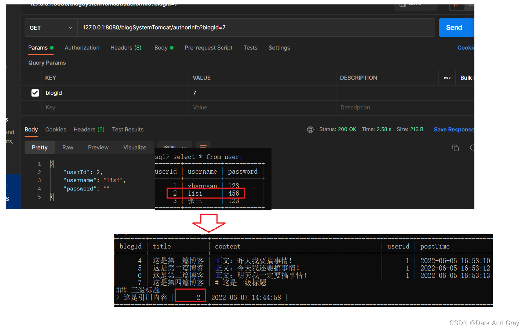This screenshot has height=330, width=525.
Task: Click the postTime 2022-06-07 14:44:58
Action: click(246, 297)
